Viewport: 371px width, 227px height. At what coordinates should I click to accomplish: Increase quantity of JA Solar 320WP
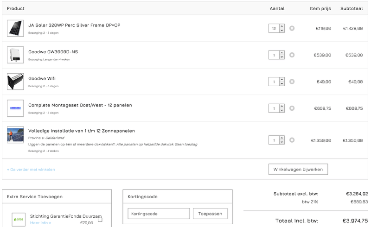click(282, 26)
